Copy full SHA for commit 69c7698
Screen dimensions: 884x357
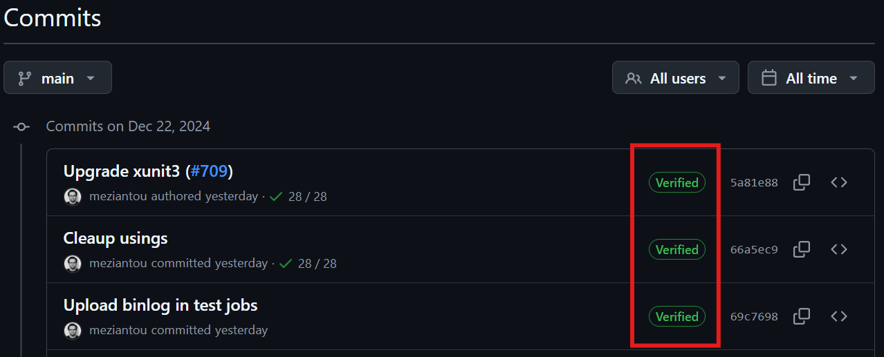pos(802,316)
